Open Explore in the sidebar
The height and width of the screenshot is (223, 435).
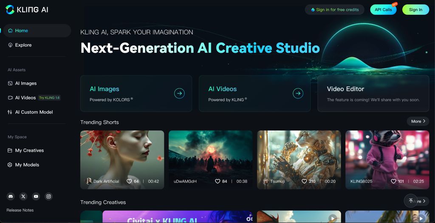(x=23, y=45)
